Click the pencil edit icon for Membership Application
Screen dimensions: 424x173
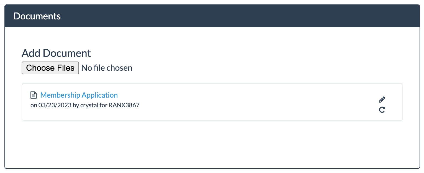[382, 100]
